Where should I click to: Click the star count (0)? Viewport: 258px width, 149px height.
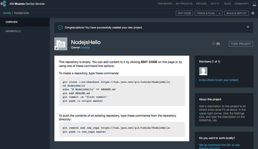point(218,44)
